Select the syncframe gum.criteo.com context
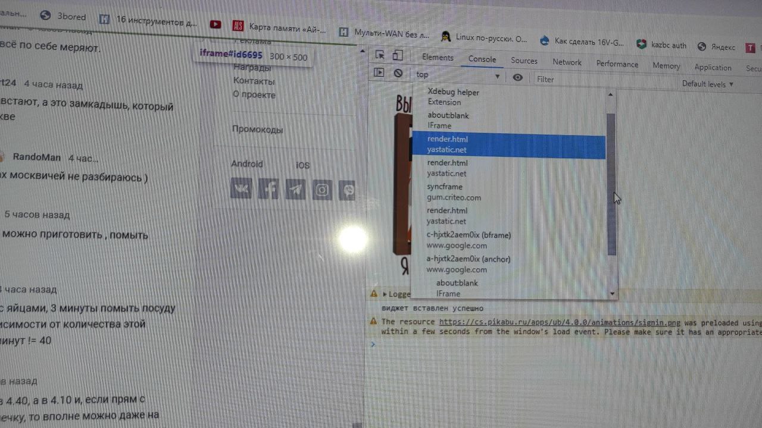This screenshot has height=428, width=762. (509, 192)
